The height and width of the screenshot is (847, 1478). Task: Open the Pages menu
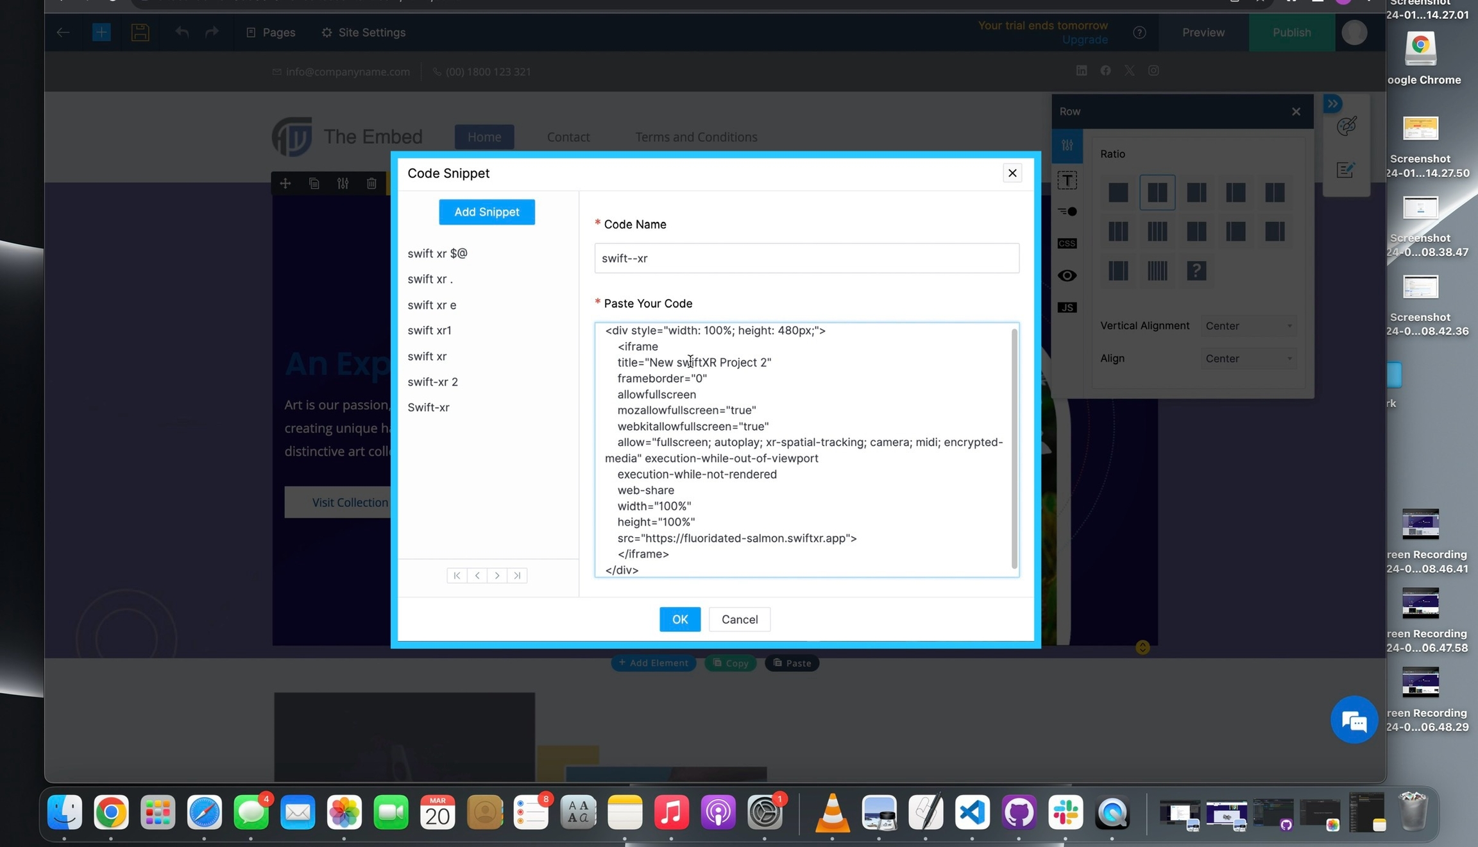pyautogui.click(x=271, y=32)
